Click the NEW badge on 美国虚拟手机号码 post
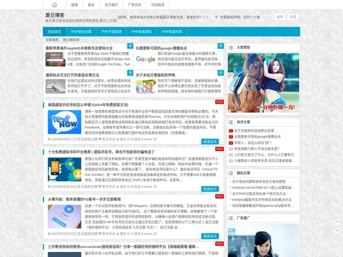The height and width of the screenshot is (257, 343). click(220, 102)
